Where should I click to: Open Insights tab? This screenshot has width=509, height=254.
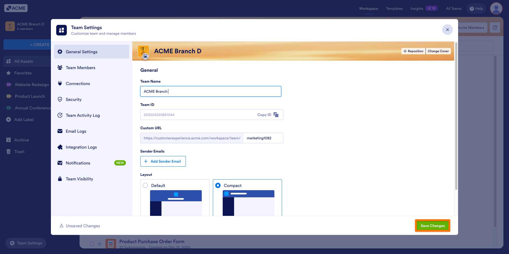[x=417, y=8]
